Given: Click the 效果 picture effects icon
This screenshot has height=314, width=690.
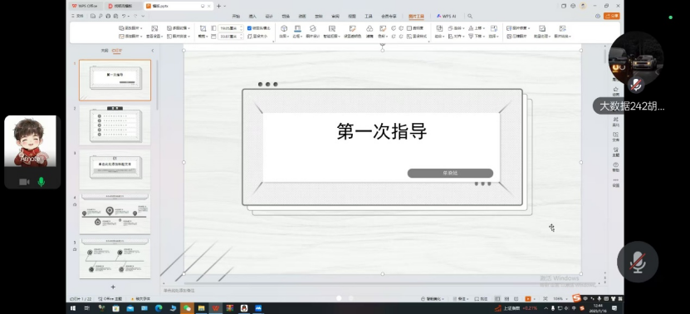Looking at the screenshot, I should tap(284, 28).
